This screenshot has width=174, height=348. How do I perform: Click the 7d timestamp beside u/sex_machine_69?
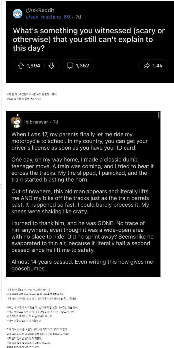tap(78, 17)
